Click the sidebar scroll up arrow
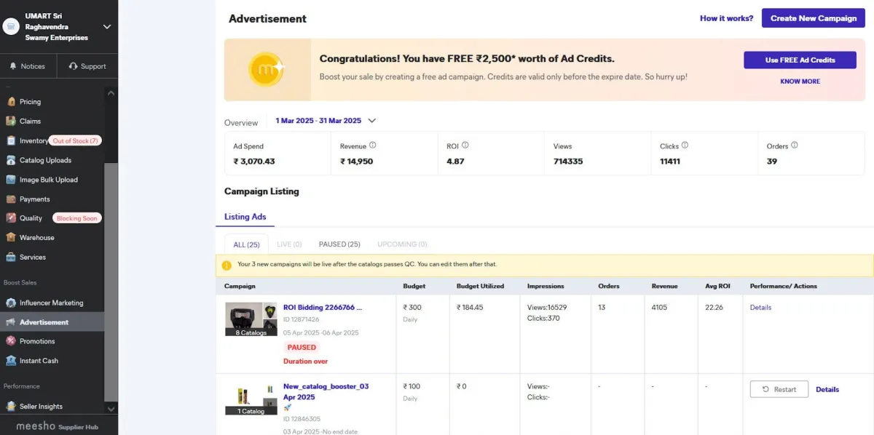The height and width of the screenshot is (435, 874). click(111, 93)
